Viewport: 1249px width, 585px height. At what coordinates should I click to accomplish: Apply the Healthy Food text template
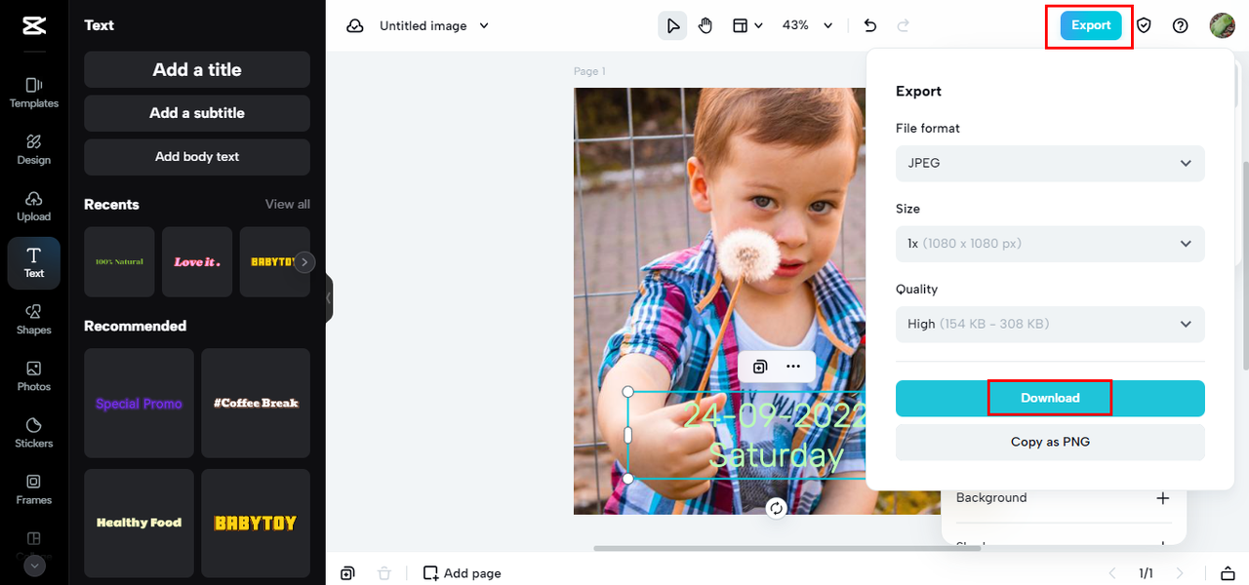pos(139,524)
